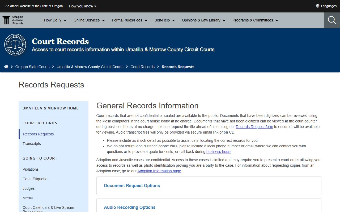Viewport: 340px width, 212px height.
Task: Go to Court Records breadcrumb
Action: coord(142,67)
